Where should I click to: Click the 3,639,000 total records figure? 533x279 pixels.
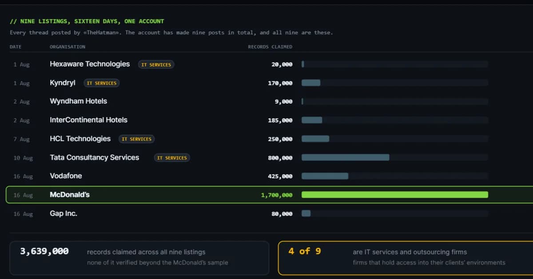(44, 251)
